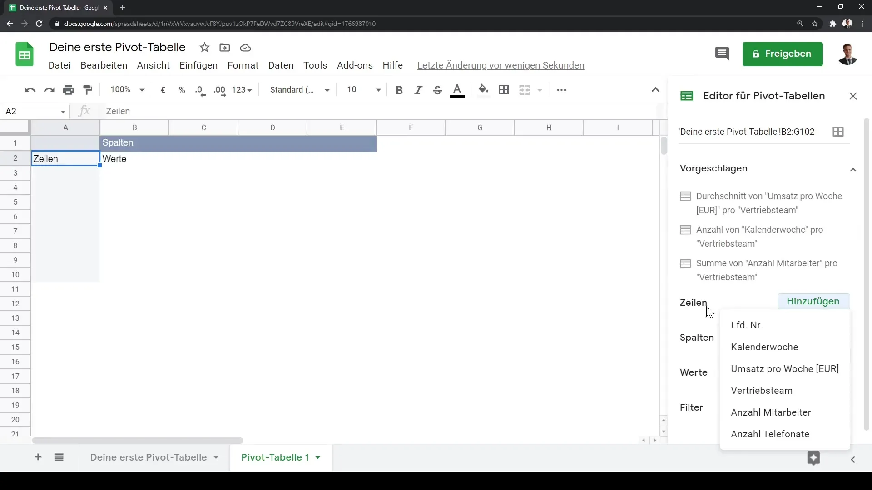
Task: Select data range grid icon in editor
Action: (838, 132)
